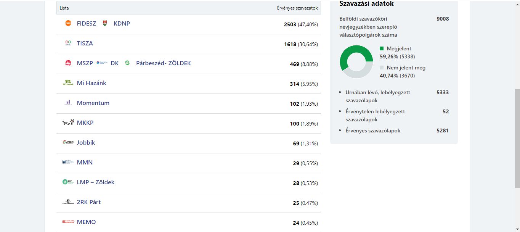Click the purple Momentum party logo
Image resolution: width=520 pixels, height=232 pixels.
[68, 103]
